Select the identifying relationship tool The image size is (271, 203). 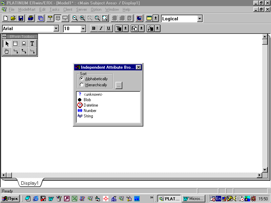(15, 51)
